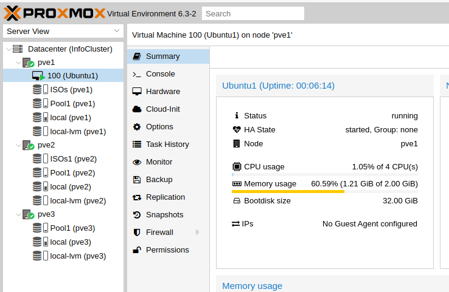Show the Snapshots tab

click(169, 215)
